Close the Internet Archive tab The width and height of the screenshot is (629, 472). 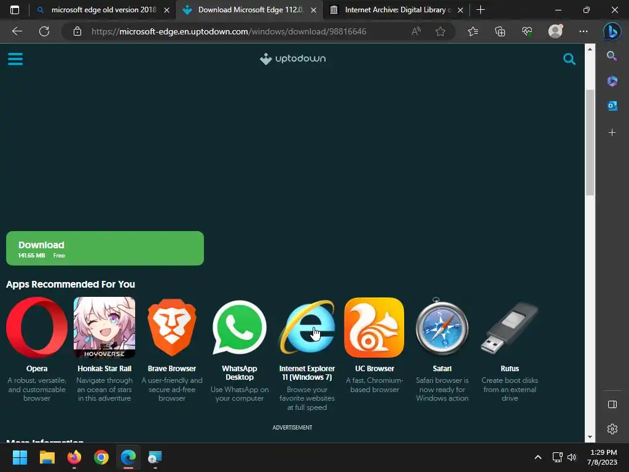pyautogui.click(x=461, y=10)
